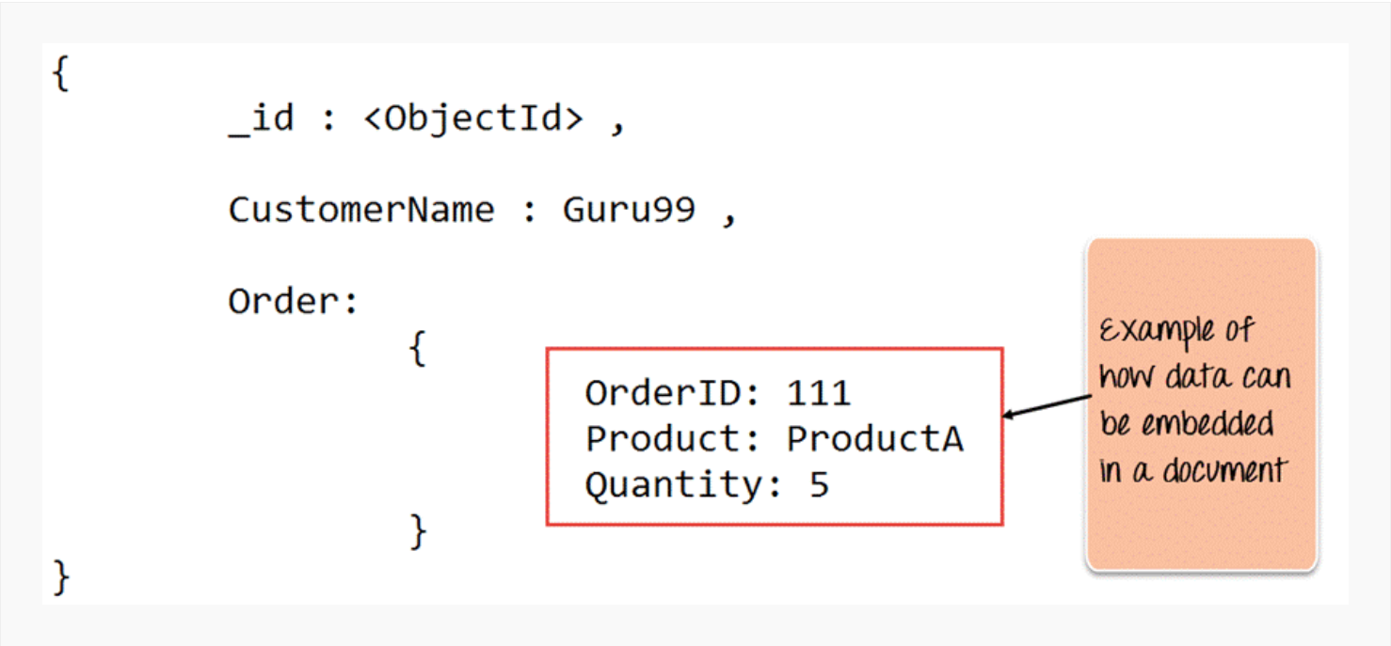The image size is (1391, 646).
Task: Click the value 111 after OrderID
Action: 819,393
